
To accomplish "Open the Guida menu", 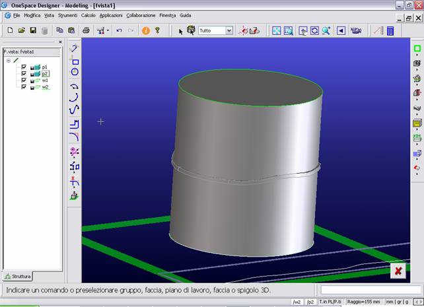I will coord(186,15).
